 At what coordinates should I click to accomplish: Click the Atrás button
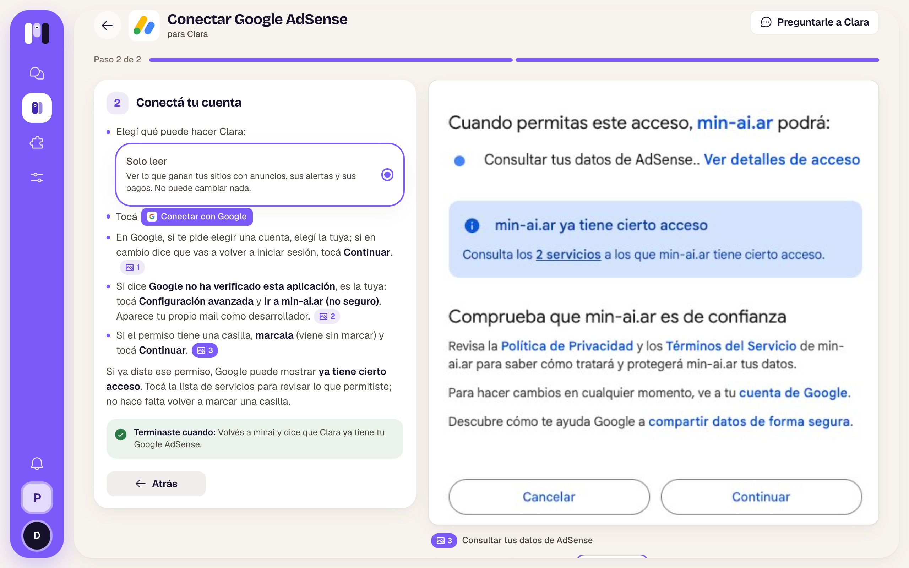coord(156,484)
